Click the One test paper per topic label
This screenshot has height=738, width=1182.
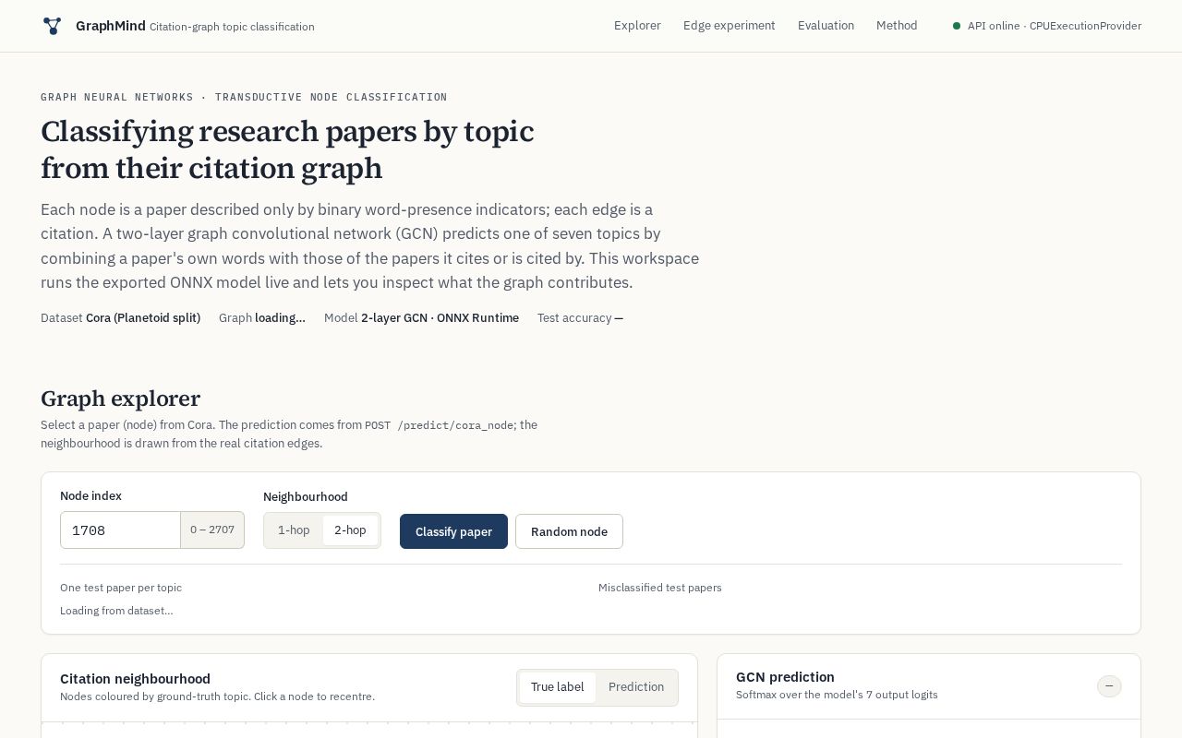(x=121, y=588)
